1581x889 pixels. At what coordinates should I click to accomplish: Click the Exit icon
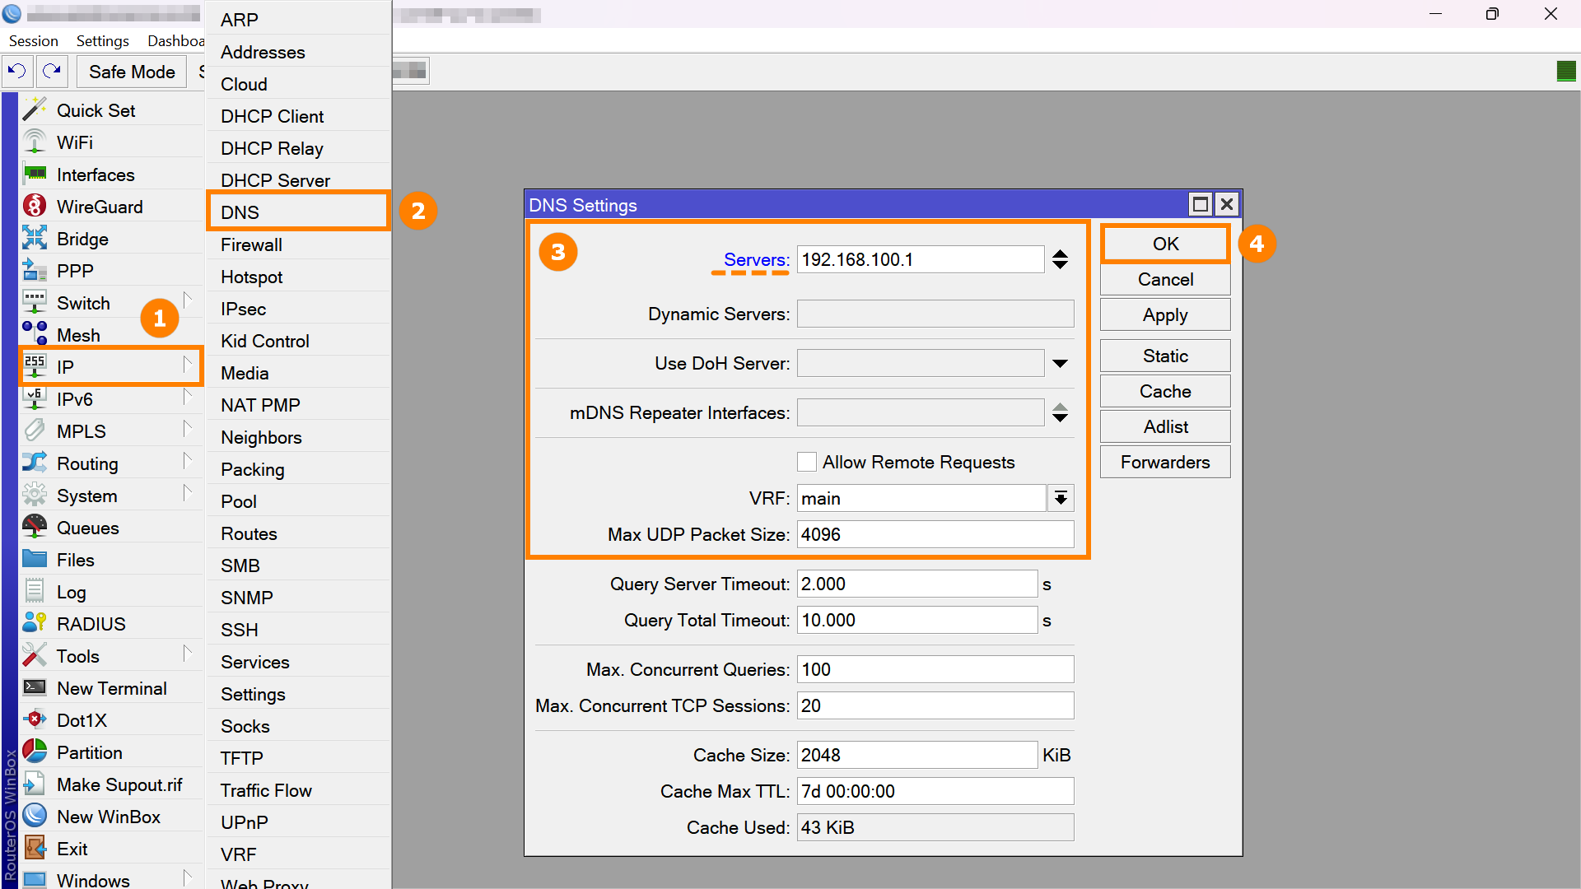tap(35, 849)
